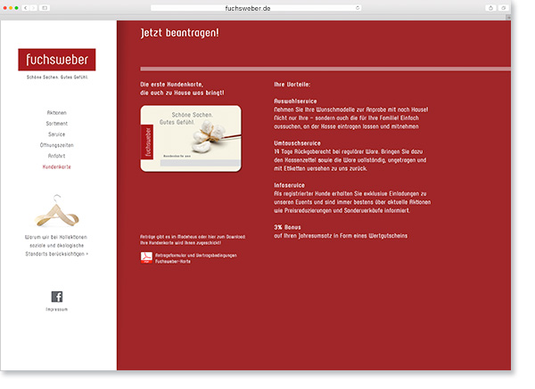
Task: Reload the page via refresh icon
Action: click(358, 8)
